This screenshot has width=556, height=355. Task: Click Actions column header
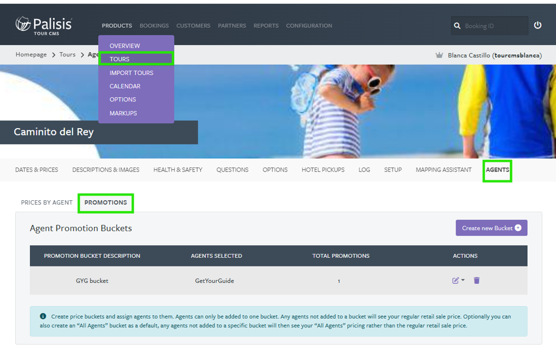(465, 256)
